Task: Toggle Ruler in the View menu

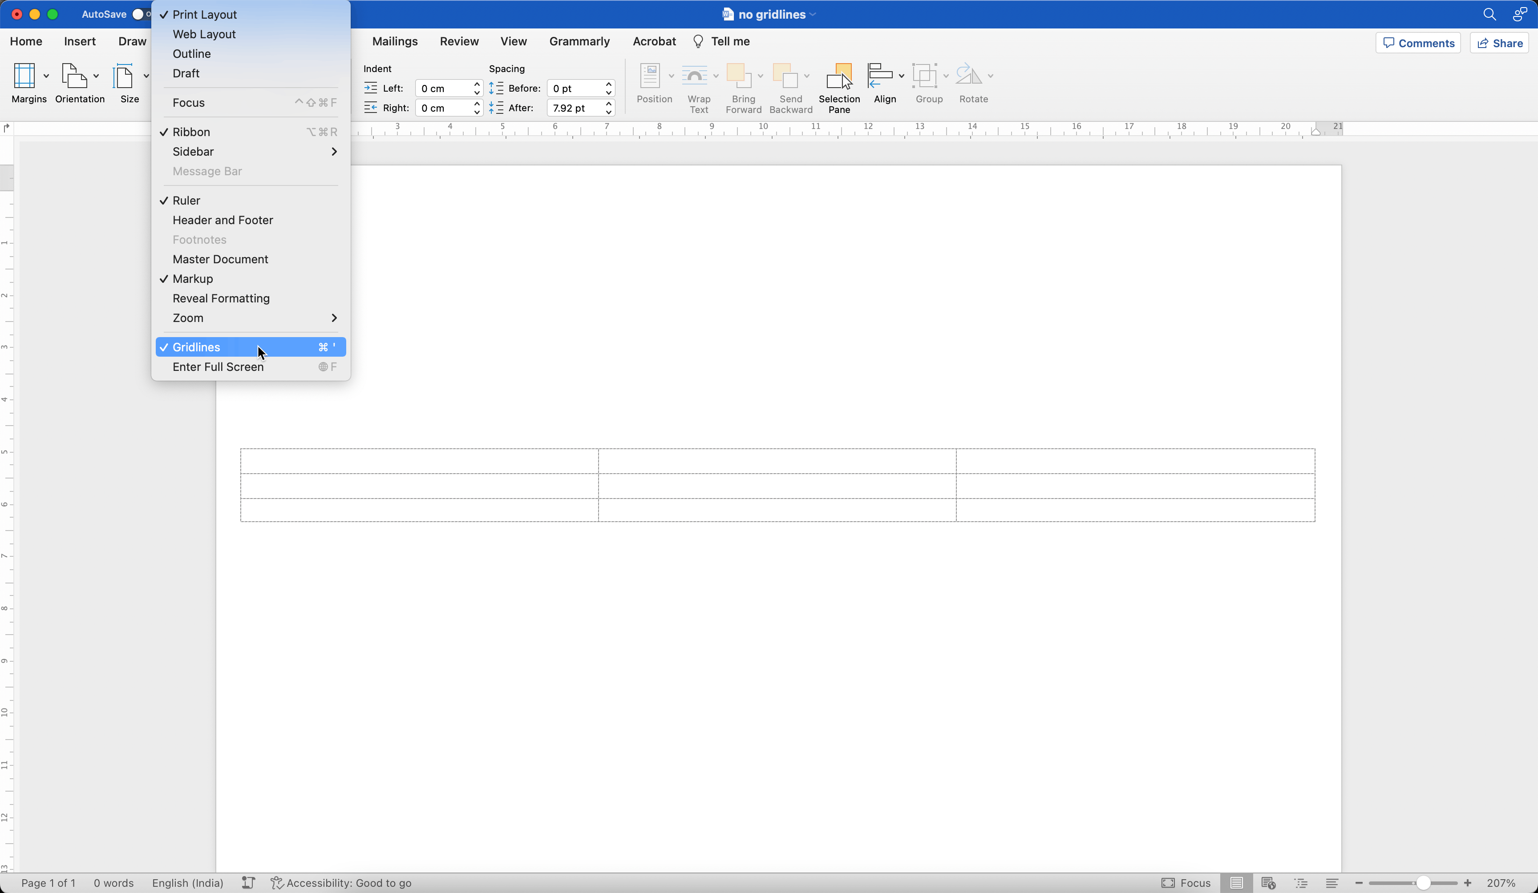Action: pos(251,201)
